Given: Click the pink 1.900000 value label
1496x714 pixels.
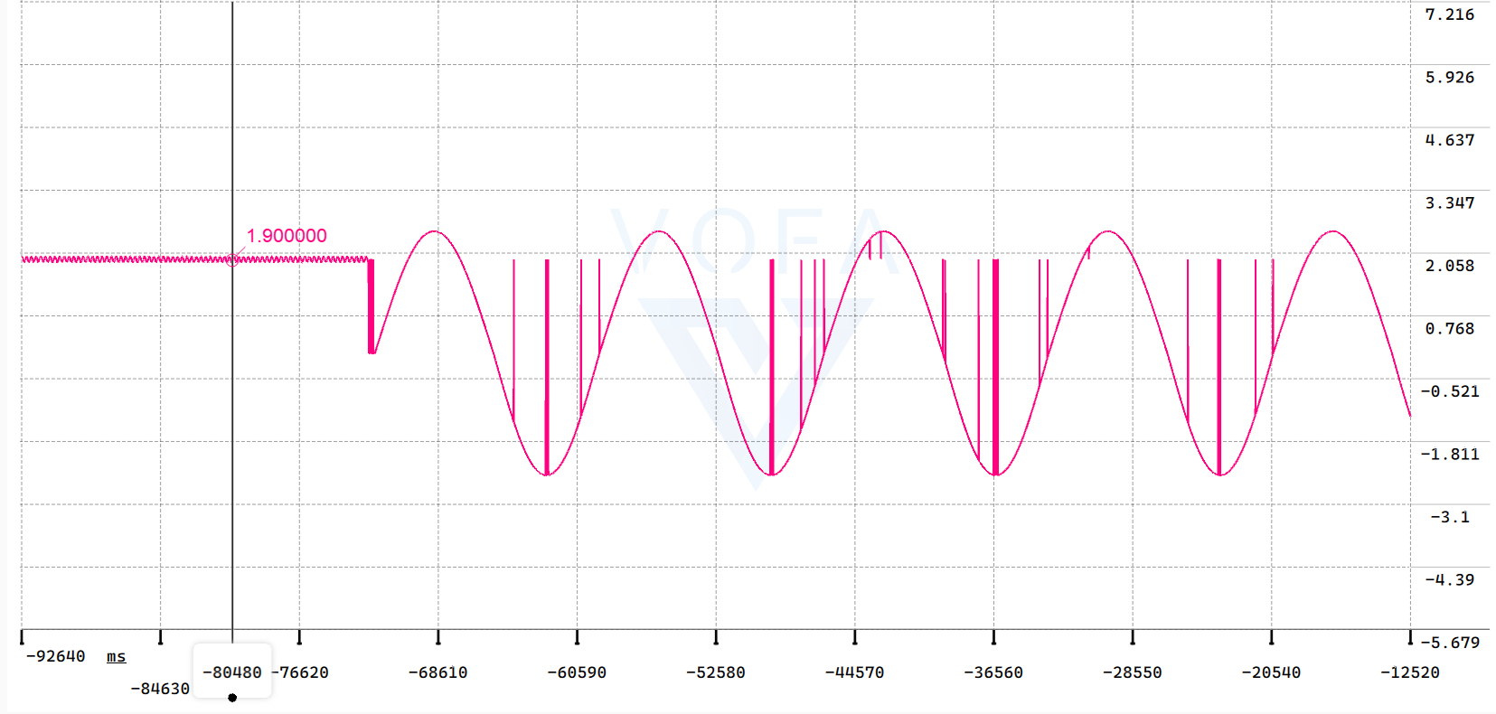Looking at the screenshot, I should point(287,236).
